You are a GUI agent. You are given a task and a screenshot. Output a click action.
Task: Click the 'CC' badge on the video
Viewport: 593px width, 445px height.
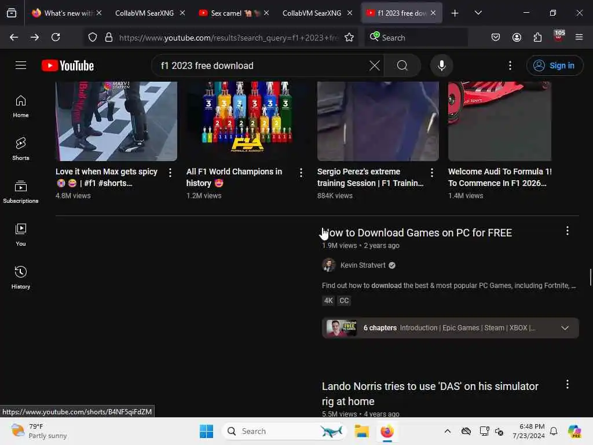344,301
